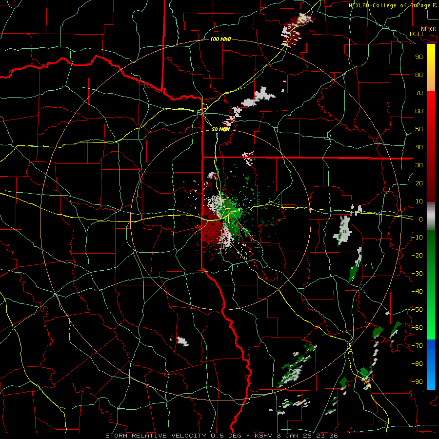Click the 80 value on the velocity scale
The height and width of the screenshot is (439, 439).
click(419, 75)
